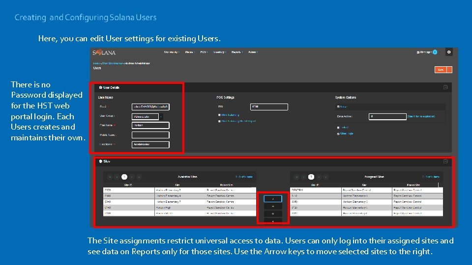Go to first page of Assigned Sites
The height and width of the screenshot is (265, 472).
(297, 177)
